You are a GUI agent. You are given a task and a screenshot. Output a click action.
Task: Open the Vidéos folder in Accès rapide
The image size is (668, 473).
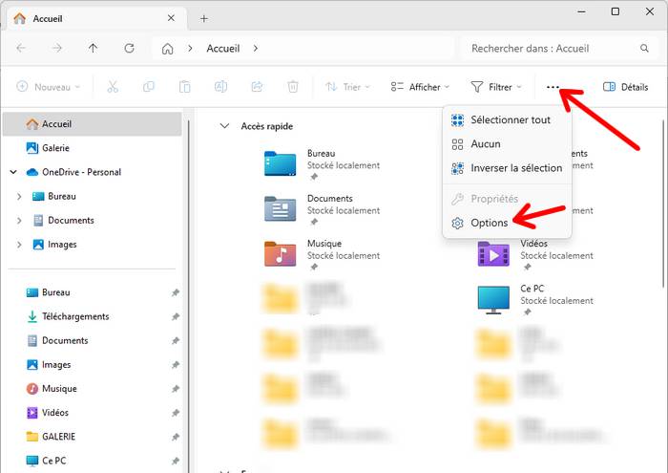tap(493, 254)
